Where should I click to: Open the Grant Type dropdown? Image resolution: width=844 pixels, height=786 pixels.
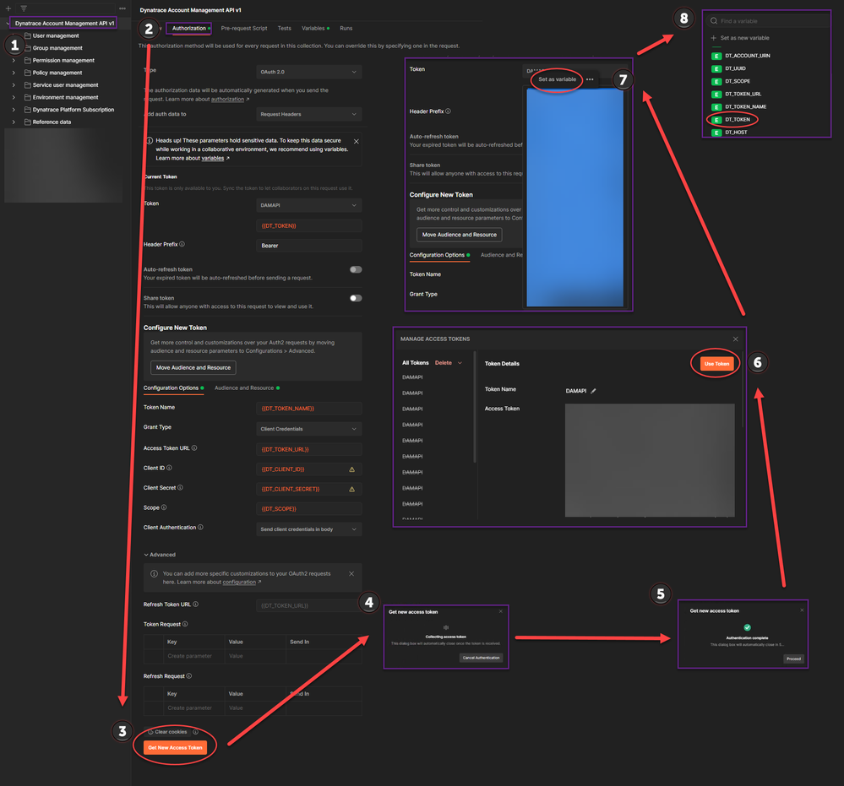[308, 429]
